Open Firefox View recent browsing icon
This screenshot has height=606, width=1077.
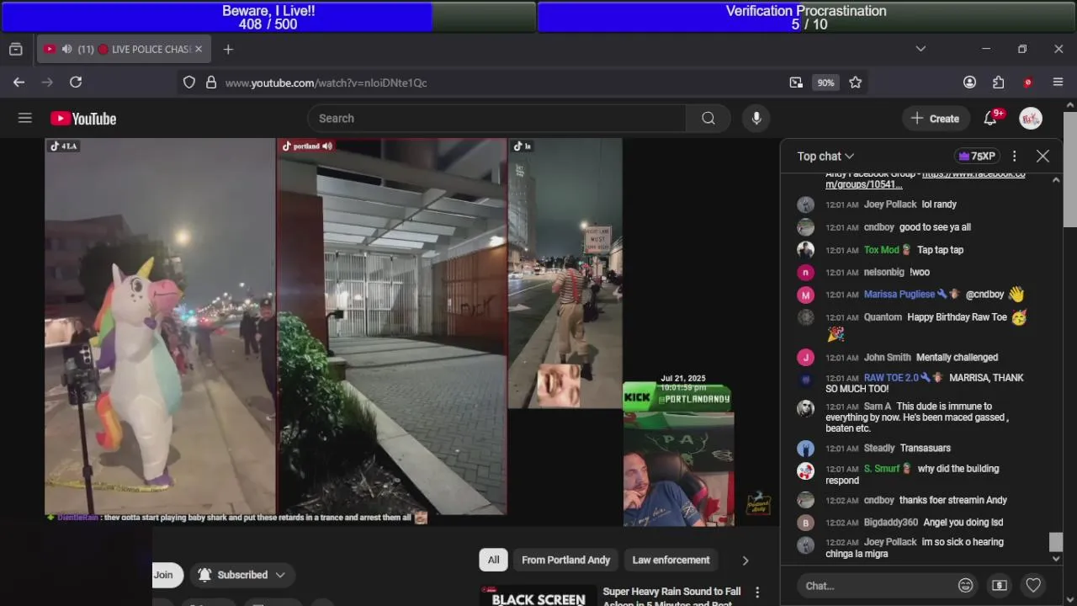tap(15, 49)
